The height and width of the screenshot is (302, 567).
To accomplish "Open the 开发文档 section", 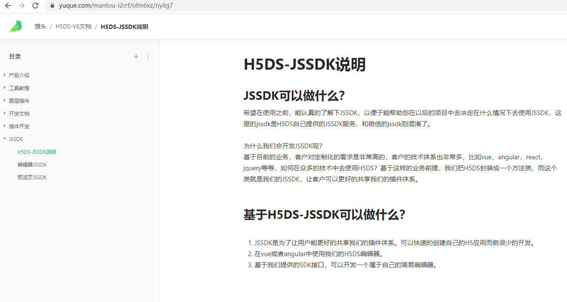I will (19, 113).
